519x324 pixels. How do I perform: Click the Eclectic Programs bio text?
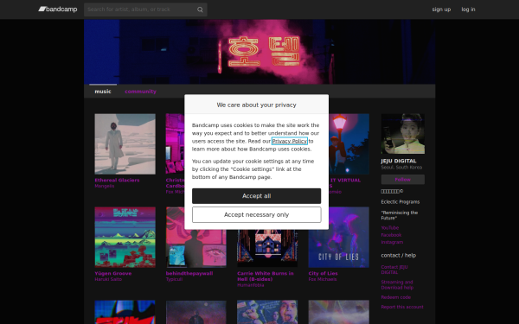(x=400, y=202)
